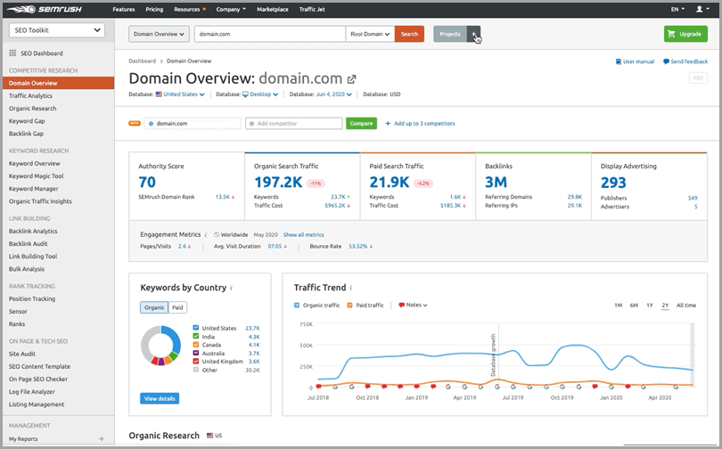The height and width of the screenshot is (449, 722).
Task: Click the Projects button
Action: pyautogui.click(x=450, y=34)
